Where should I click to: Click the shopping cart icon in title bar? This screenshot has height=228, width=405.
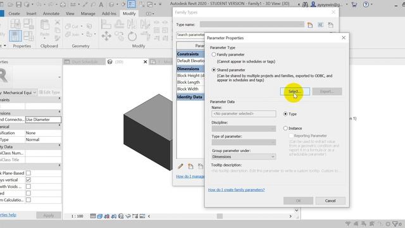point(354,4)
